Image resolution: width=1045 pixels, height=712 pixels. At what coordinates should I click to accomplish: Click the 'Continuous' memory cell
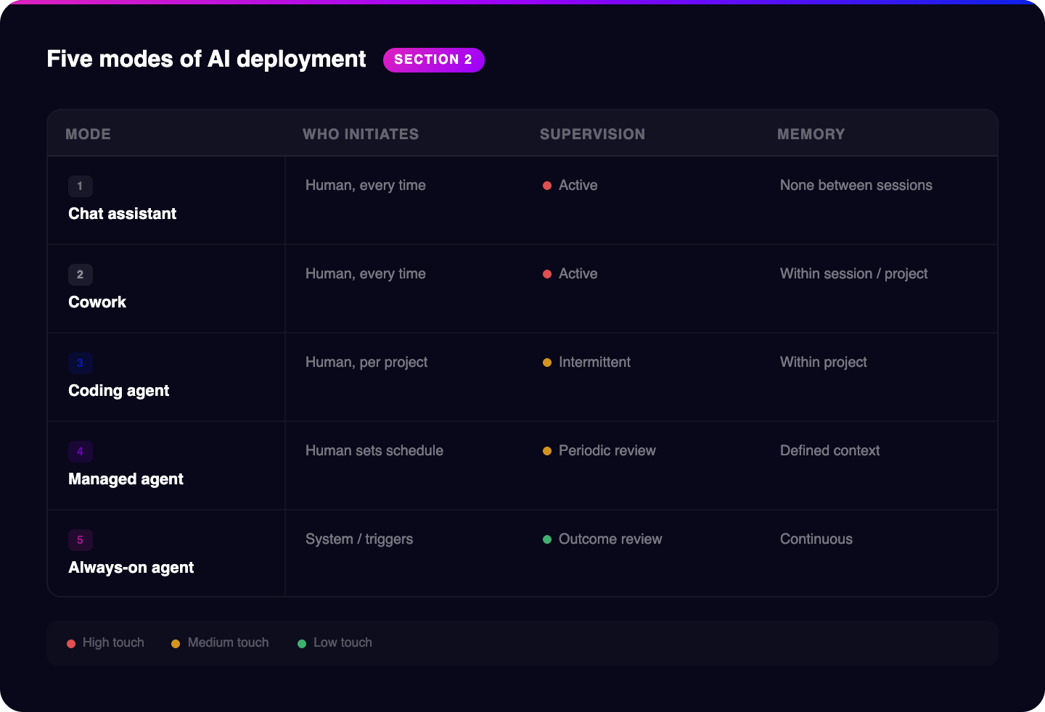tap(816, 539)
